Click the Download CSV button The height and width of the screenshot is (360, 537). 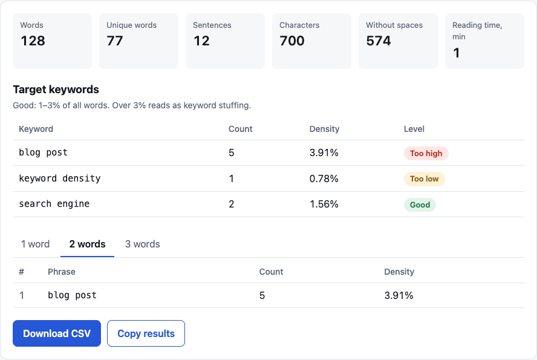point(57,333)
